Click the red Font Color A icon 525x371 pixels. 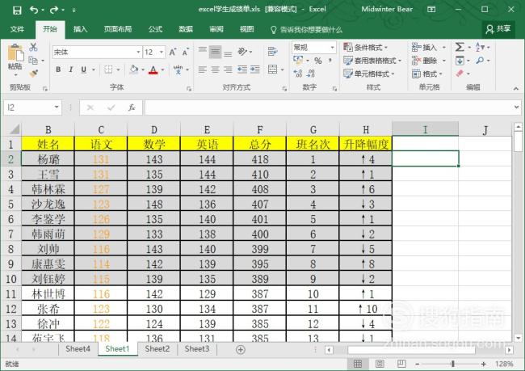(x=153, y=70)
